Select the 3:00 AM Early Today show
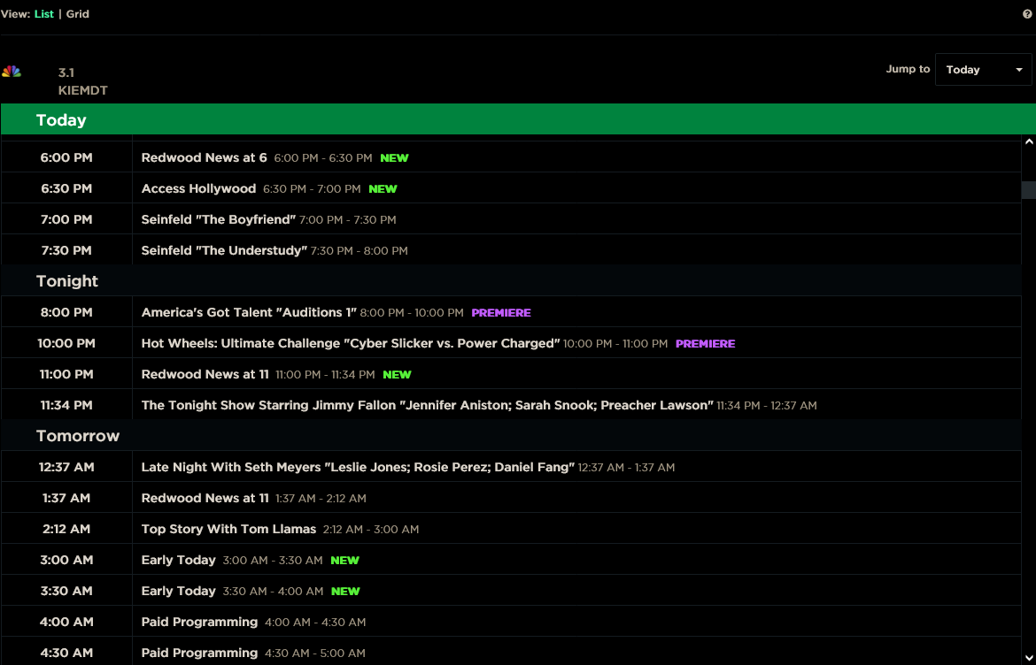 [179, 560]
